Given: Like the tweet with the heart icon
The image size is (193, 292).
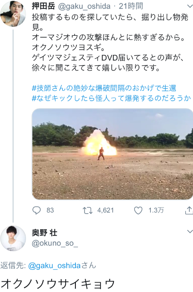Looking at the screenshot, I should [x=138, y=211].
